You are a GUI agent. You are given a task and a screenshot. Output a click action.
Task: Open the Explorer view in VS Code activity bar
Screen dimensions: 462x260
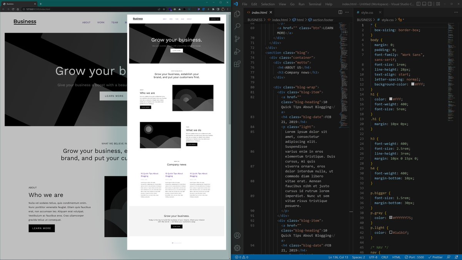(x=238, y=14)
